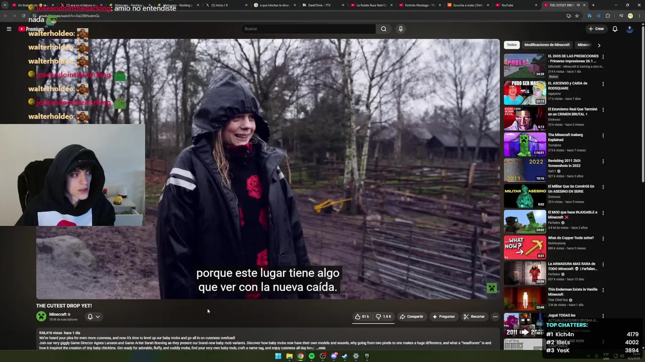Expand the description with ...más
Image resolution: width=645 pixels, height=362 pixels.
tap(320, 348)
